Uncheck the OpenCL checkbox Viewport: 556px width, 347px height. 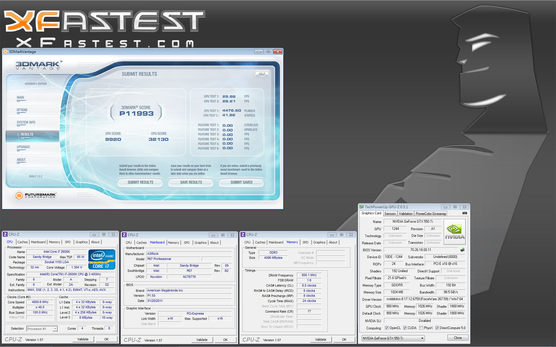(387, 328)
